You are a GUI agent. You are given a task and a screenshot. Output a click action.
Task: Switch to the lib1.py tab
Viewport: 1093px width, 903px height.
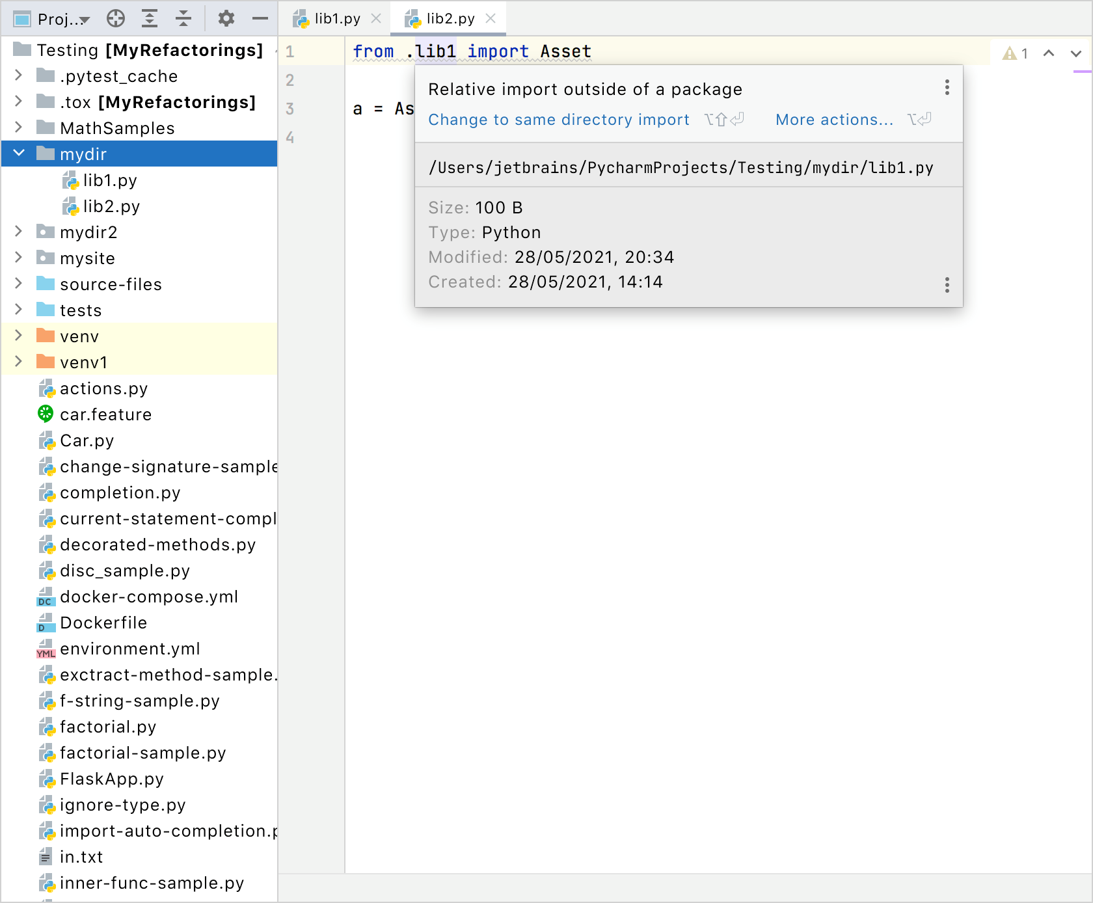(333, 18)
